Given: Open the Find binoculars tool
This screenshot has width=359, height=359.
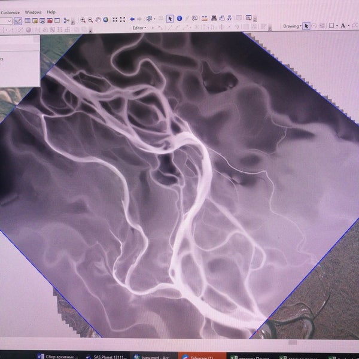Looking at the screenshot, I should click(212, 19).
